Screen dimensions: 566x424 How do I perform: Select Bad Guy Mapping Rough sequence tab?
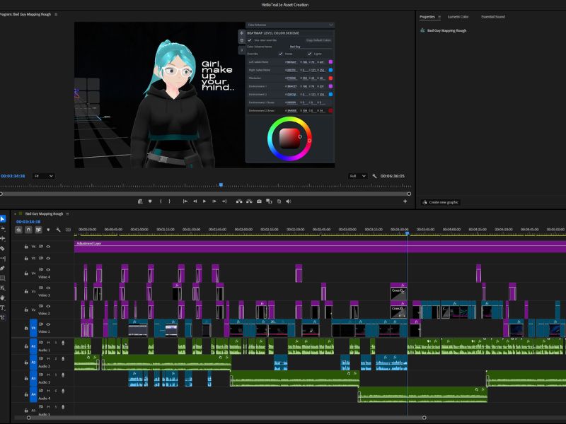click(44, 214)
